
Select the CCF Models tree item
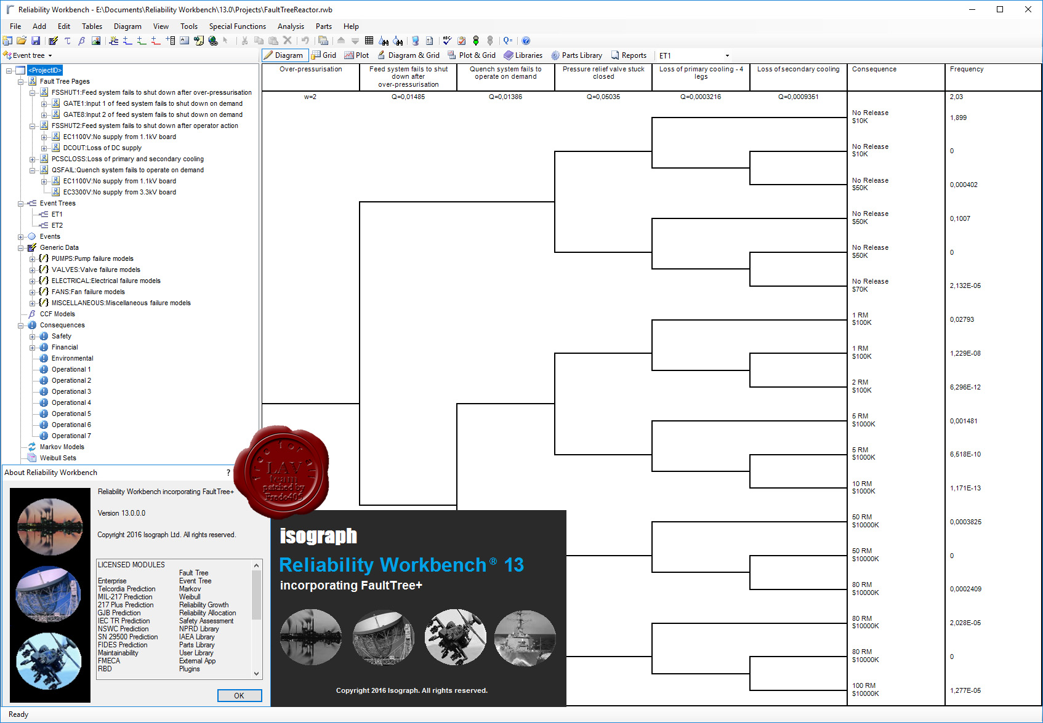[57, 314]
